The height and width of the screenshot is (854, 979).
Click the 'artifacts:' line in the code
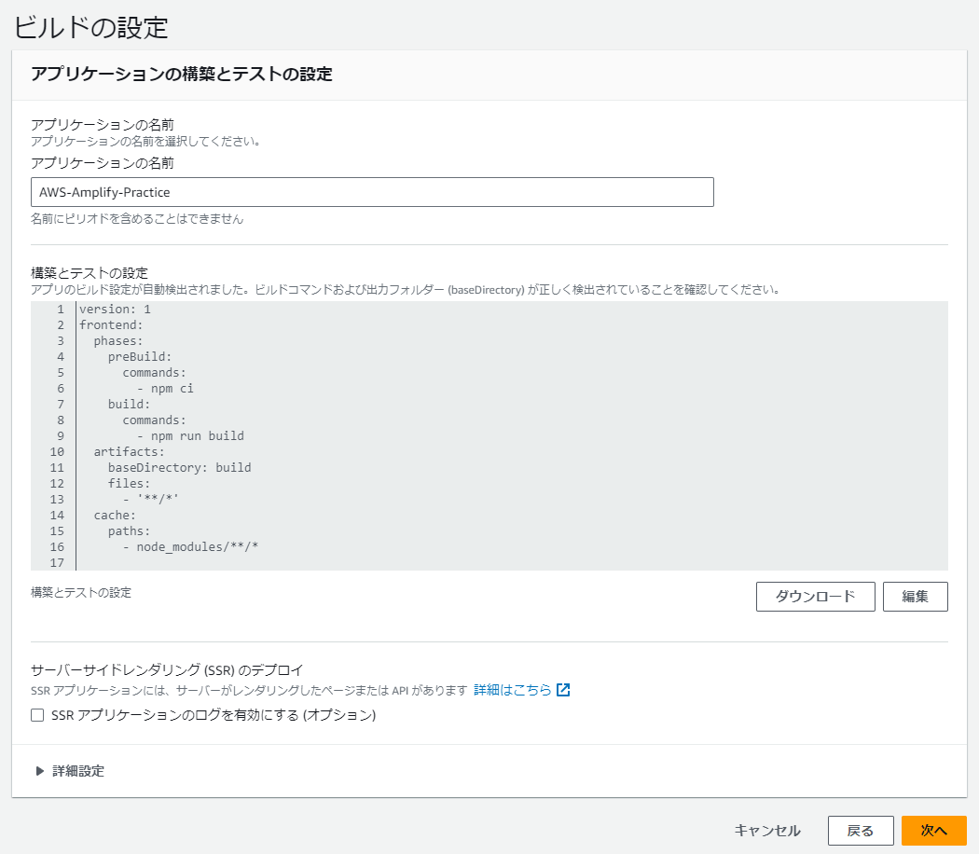pyautogui.click(x=130, y=452)
